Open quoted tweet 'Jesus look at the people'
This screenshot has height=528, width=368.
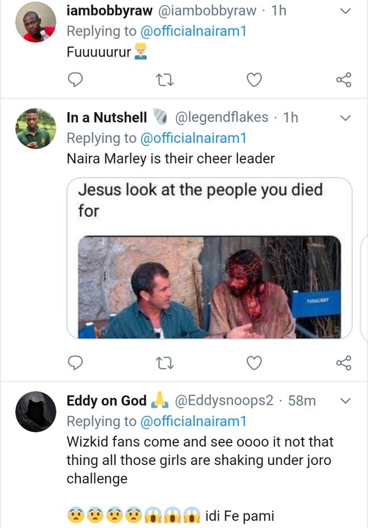tap(200, 200)
